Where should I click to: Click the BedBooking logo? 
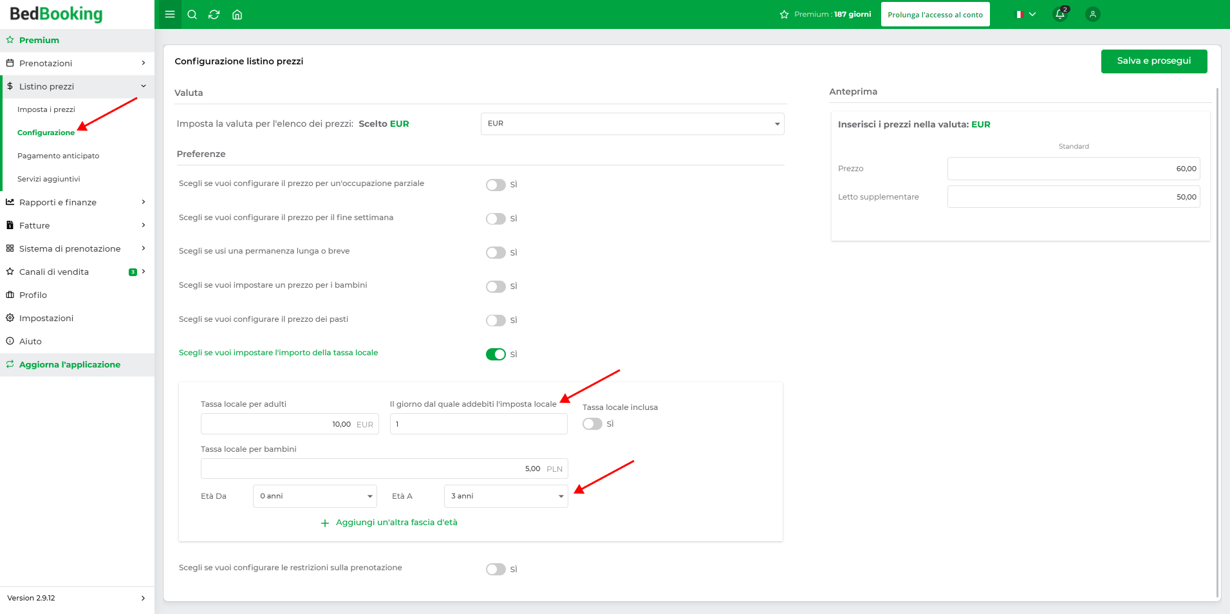(56, 14)
